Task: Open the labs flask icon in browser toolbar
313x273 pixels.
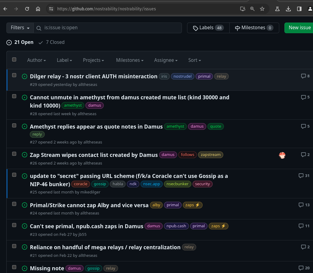Action: coord(277,9)
